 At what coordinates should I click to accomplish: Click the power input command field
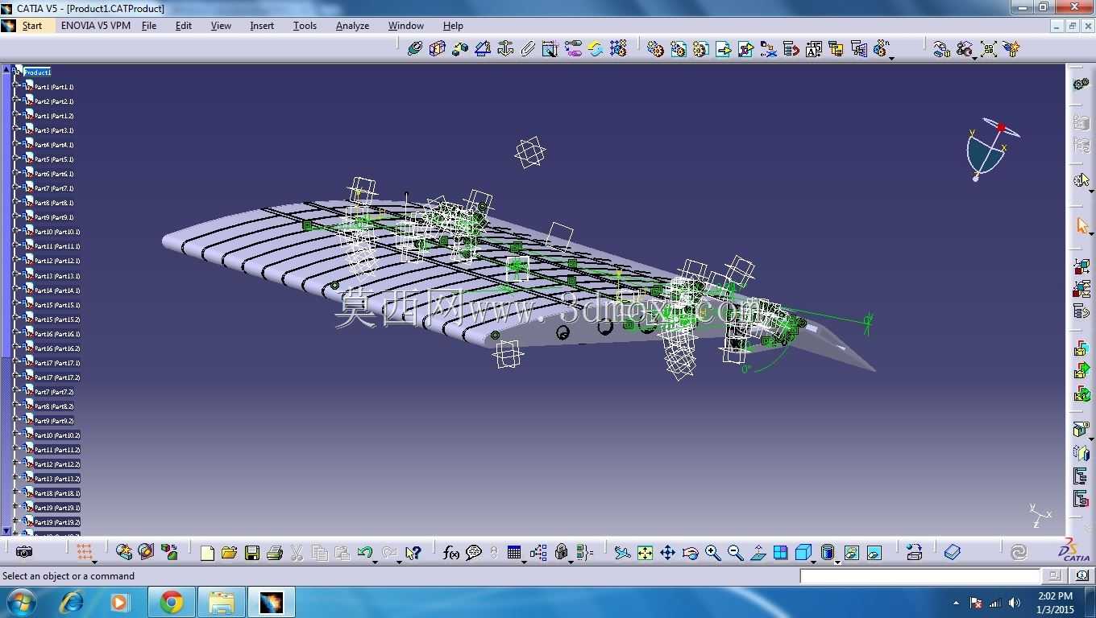pos(920,575)
